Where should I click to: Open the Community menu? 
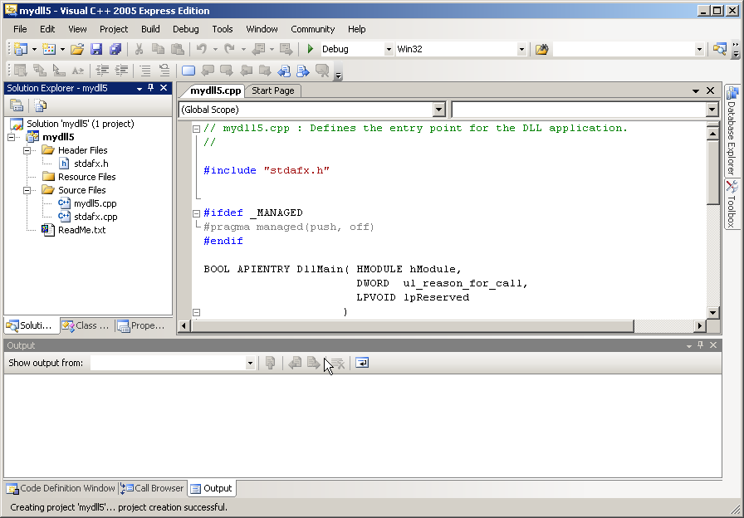click(x=313, y=29)
